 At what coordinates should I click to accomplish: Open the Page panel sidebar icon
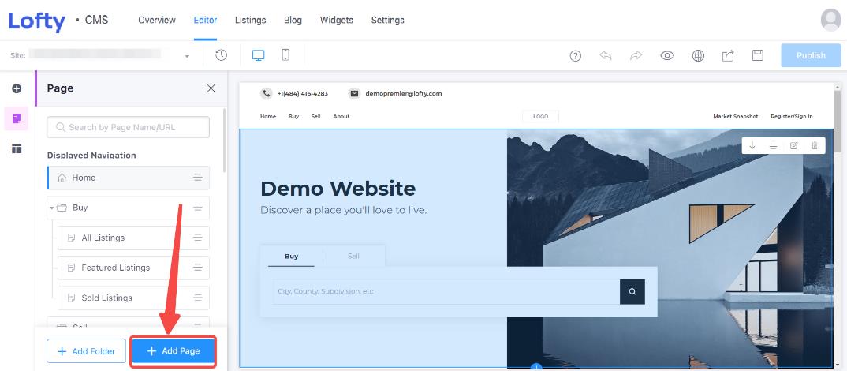point(17,118)
